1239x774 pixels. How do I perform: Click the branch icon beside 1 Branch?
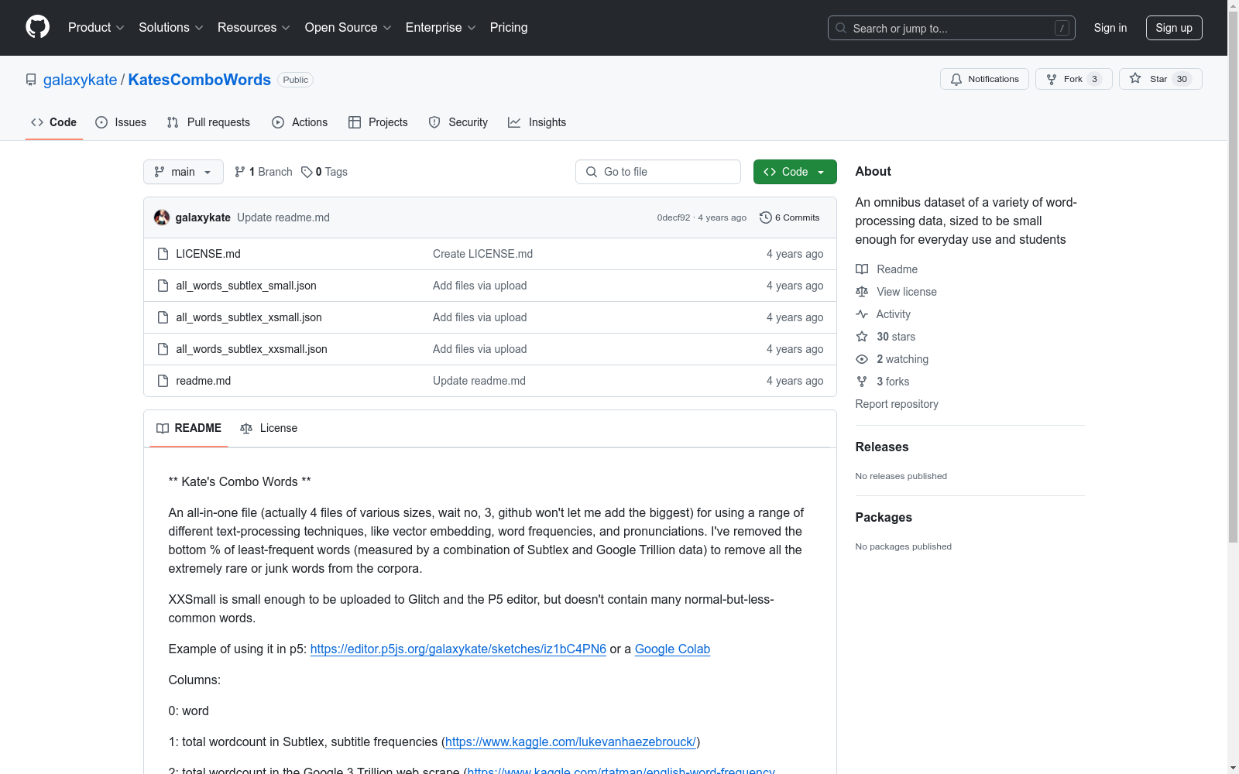(x=240, y=172)
